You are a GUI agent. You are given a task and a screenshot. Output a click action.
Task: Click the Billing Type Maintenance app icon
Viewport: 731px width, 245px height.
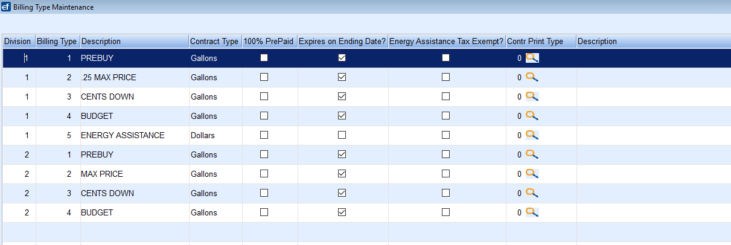6,7
